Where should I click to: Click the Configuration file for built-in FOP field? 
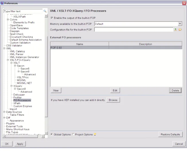coord(134,30)
